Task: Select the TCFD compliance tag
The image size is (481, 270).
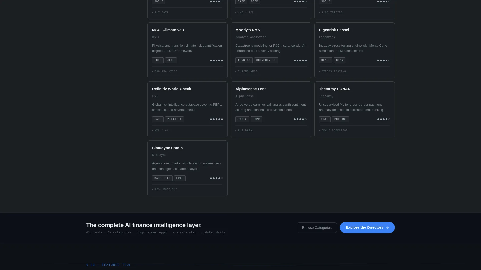Action: (x=158, y=60)
